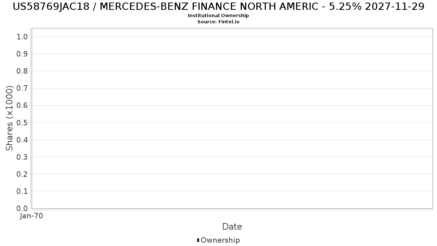The height and width of the screenshot is (246, 437).
Task: Click the 0.4 y-axis label
Action: click(22, 140)
